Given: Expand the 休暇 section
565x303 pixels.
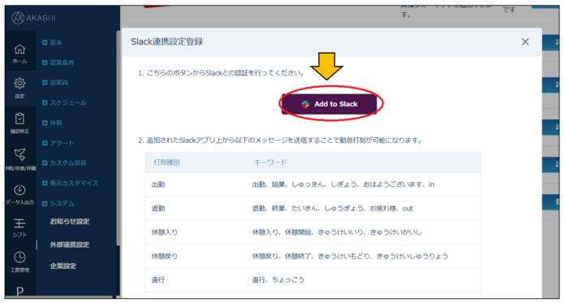Looking at the screenshot, I should tap(52, 123).
